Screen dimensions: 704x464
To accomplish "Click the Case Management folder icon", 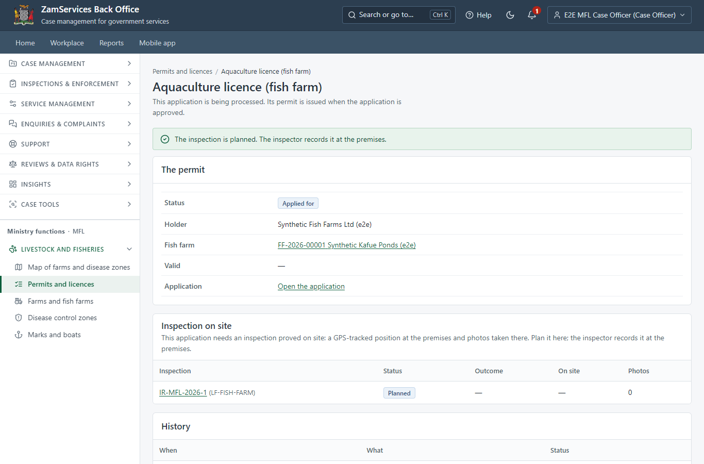I will (x=13, y=63).
